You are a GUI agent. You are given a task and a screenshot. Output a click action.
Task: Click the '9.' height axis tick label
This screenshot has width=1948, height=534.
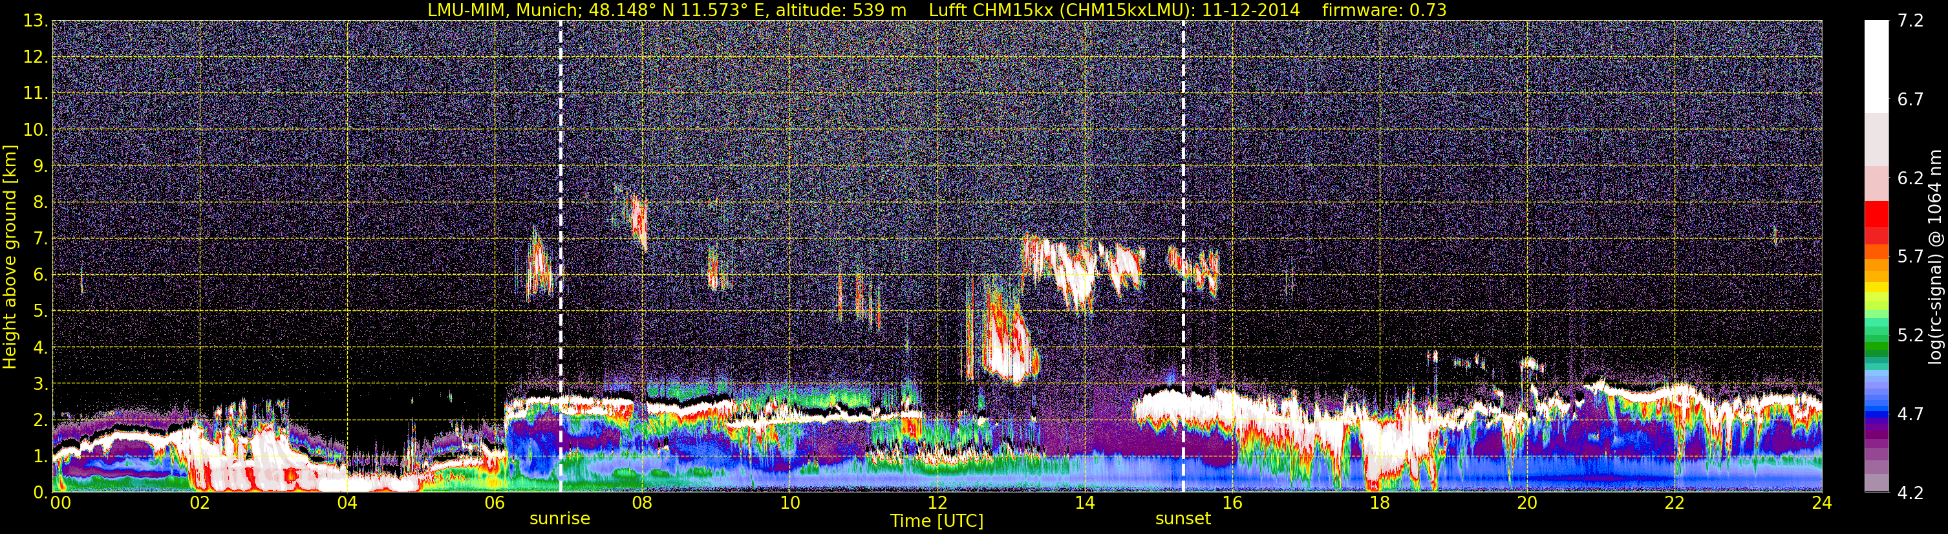39,166
